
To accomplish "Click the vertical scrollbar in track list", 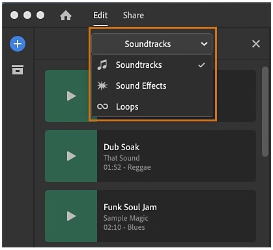I will [265, 112].
